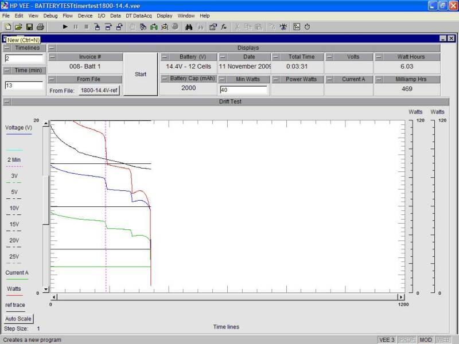459x344 pixels.
Task: Collapse the Invoice # panel minus box
Action: (52, 57)
